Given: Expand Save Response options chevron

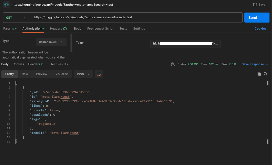Looking at the screenshot, I should (267, 64).
